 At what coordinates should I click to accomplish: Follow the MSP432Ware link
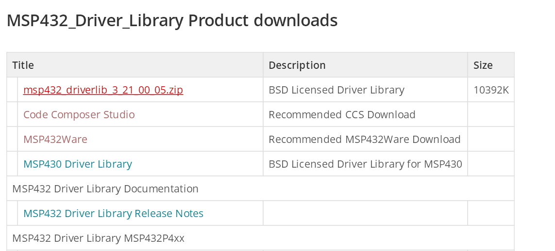pyautogui.click(x=55, y=140)
